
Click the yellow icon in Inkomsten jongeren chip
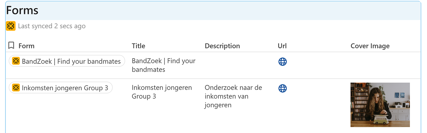(x=16, y=88)
